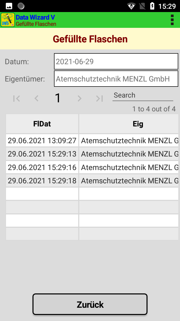Tap the current page number 1

tap(58, 98)
